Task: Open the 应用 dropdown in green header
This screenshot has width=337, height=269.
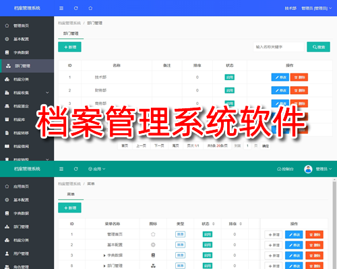Action: tap(97, 169)
